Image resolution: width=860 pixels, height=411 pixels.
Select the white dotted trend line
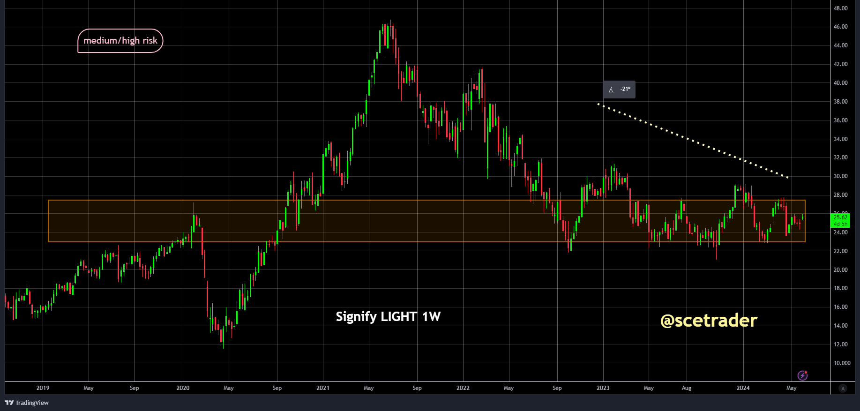693,141
